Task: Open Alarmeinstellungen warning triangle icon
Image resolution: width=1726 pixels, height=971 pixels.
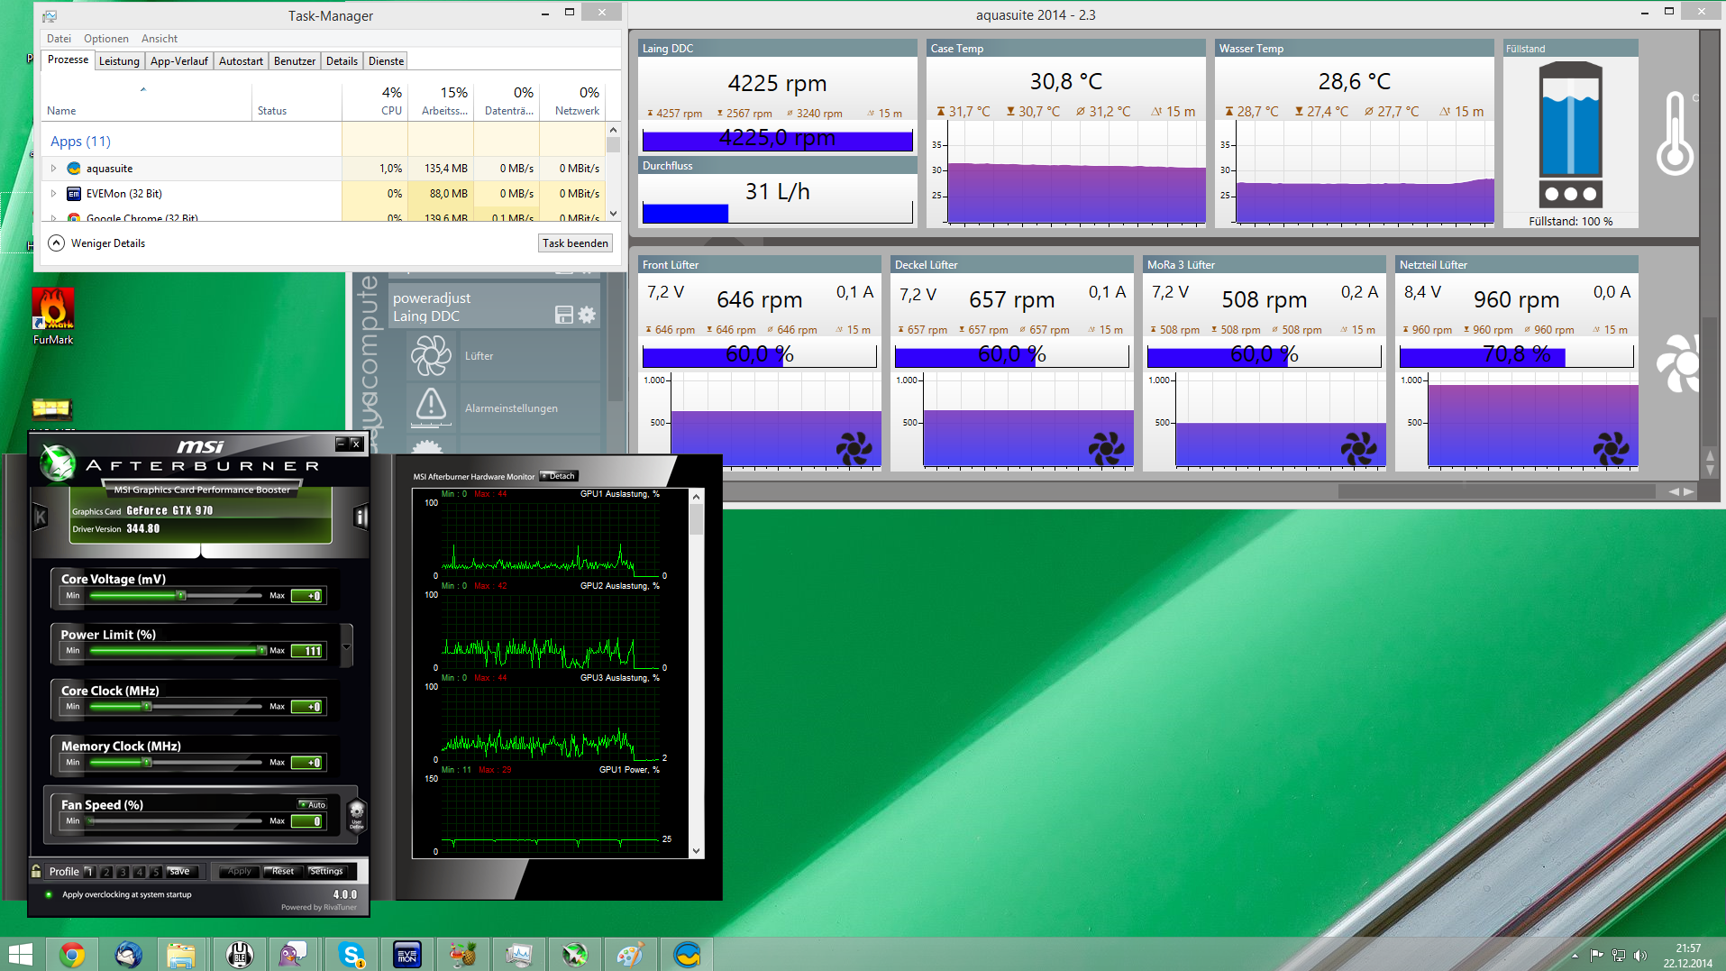Action: click(431, 407)
